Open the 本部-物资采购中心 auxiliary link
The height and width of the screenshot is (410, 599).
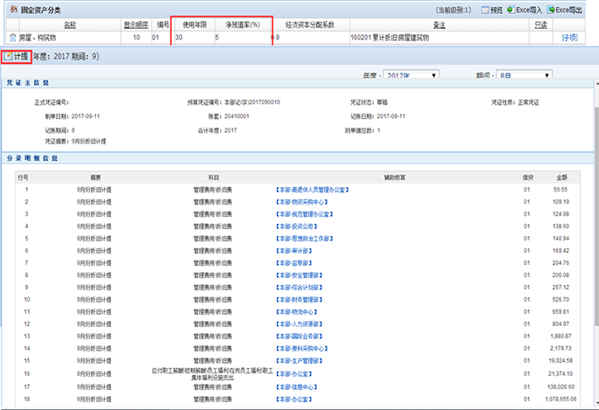(302, 202)
